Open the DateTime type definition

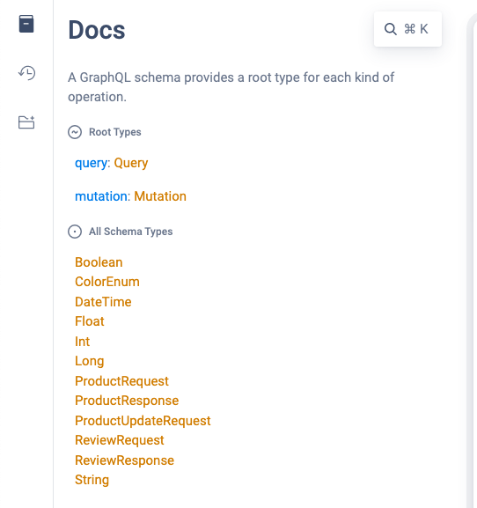coord(103,302)
